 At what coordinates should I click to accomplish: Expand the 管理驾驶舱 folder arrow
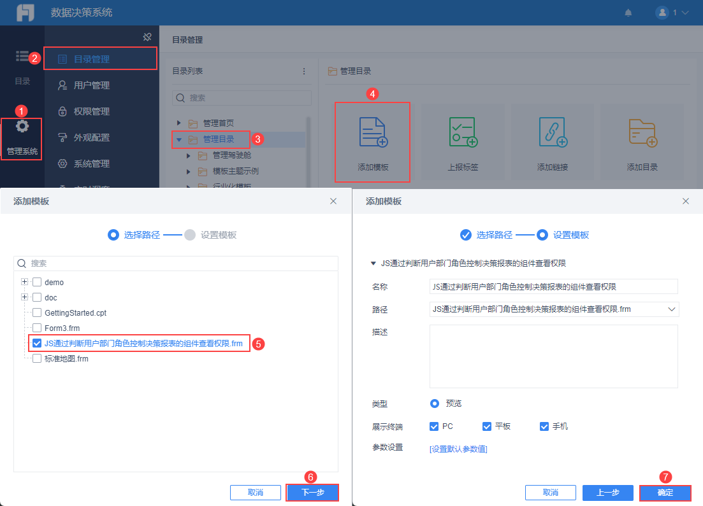click(x=188, y=155)
